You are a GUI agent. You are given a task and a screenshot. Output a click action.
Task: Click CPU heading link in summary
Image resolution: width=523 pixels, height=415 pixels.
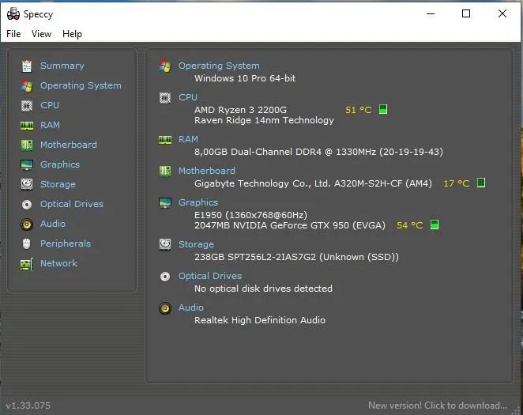(x=188, y=97)
